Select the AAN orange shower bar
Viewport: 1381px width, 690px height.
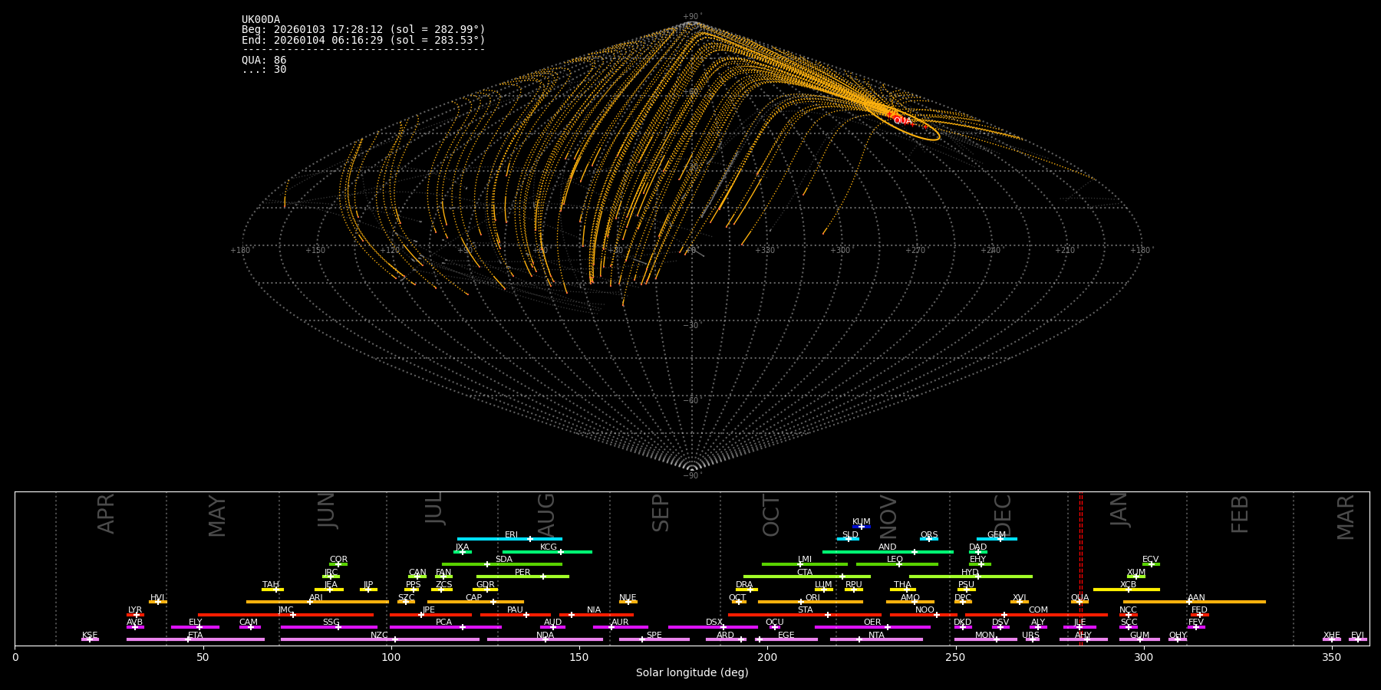click(1195, 602)
